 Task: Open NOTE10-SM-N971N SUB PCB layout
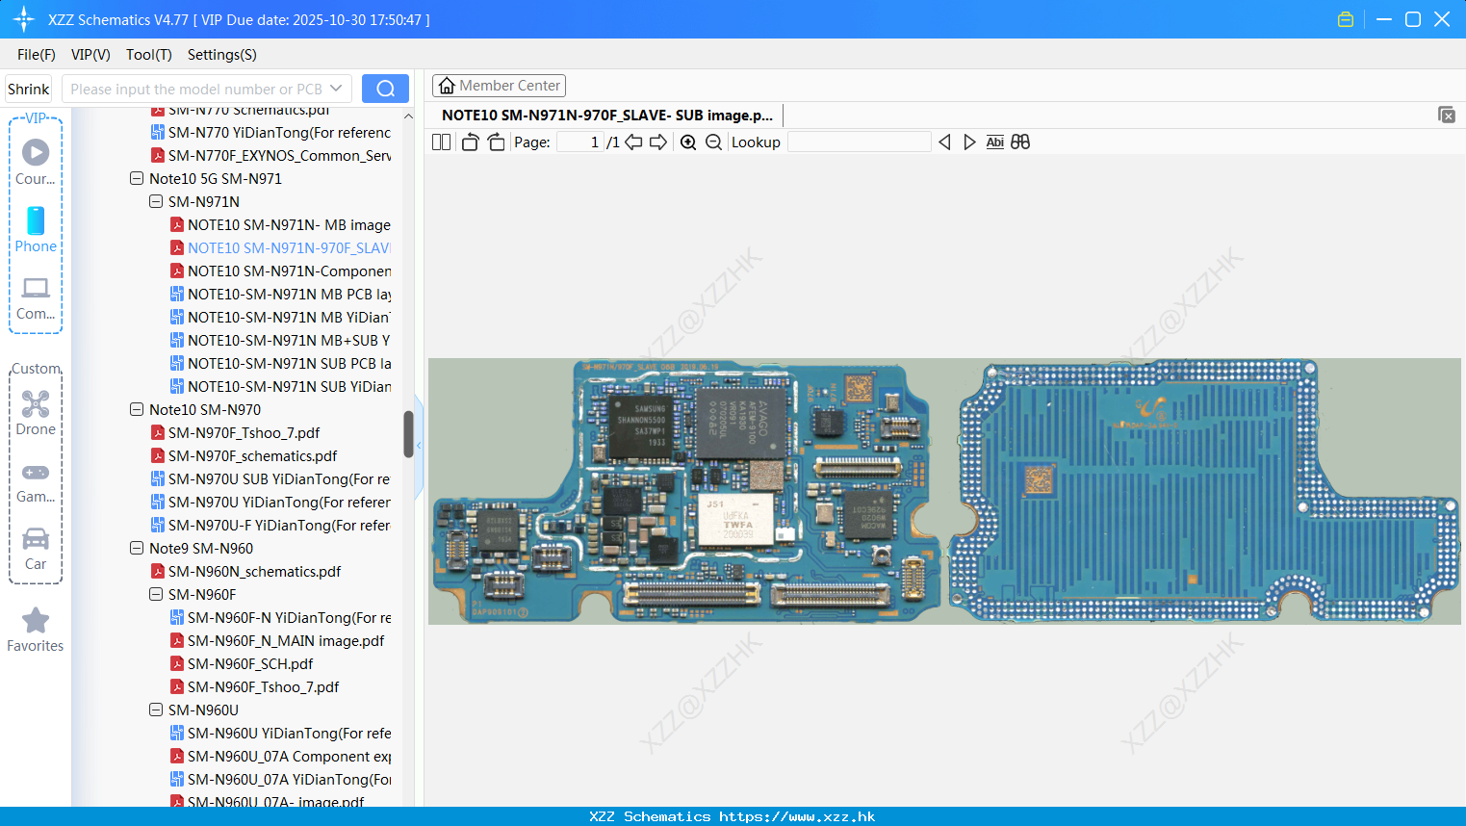[280, 363]
